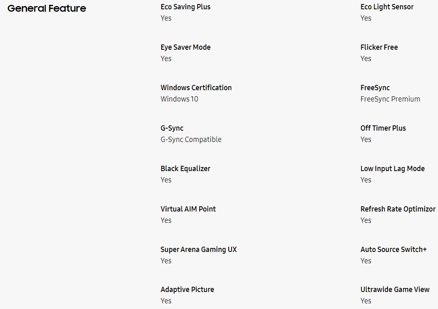Select the G-Sync spec title
Screen dimensions: 438x309
[x=172, y=128]
